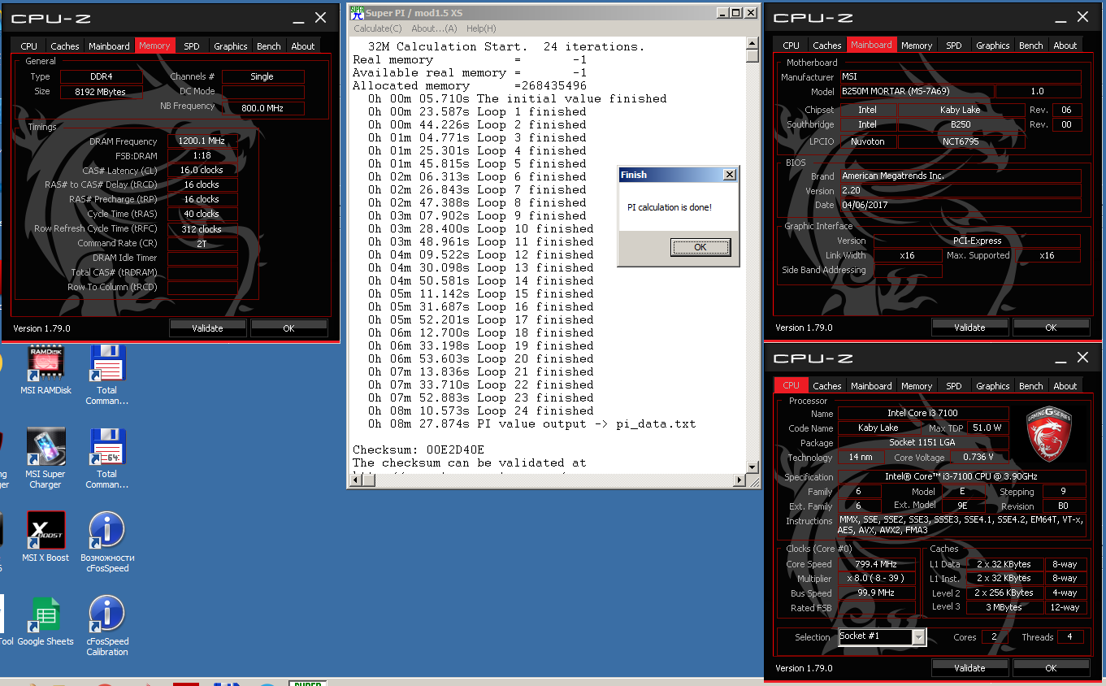
Task: Open CPU tab in Mainboard CPU-Z window
Action: [x=792, y=46]
